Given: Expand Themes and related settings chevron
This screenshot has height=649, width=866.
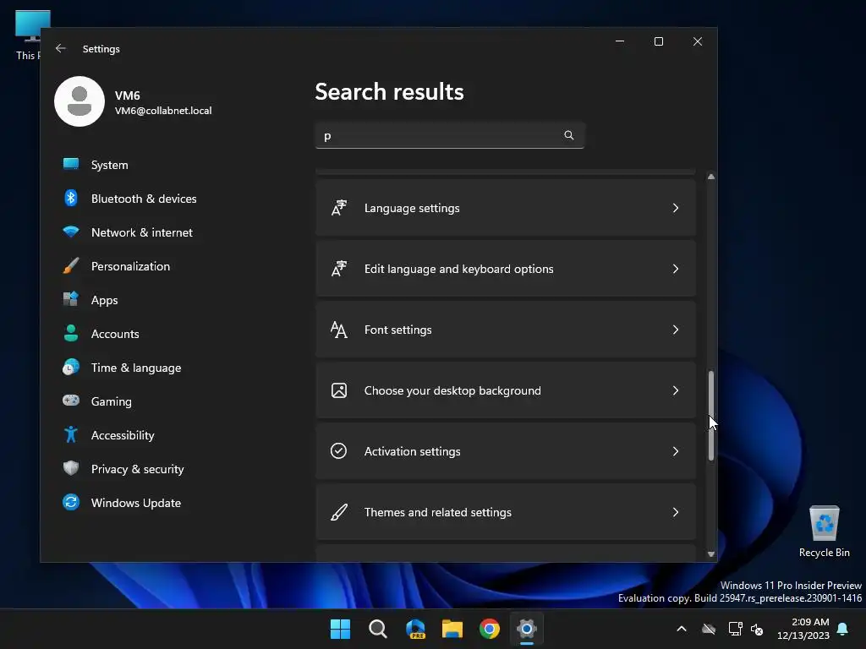Looking at the screenshot, I should point(676,512).
